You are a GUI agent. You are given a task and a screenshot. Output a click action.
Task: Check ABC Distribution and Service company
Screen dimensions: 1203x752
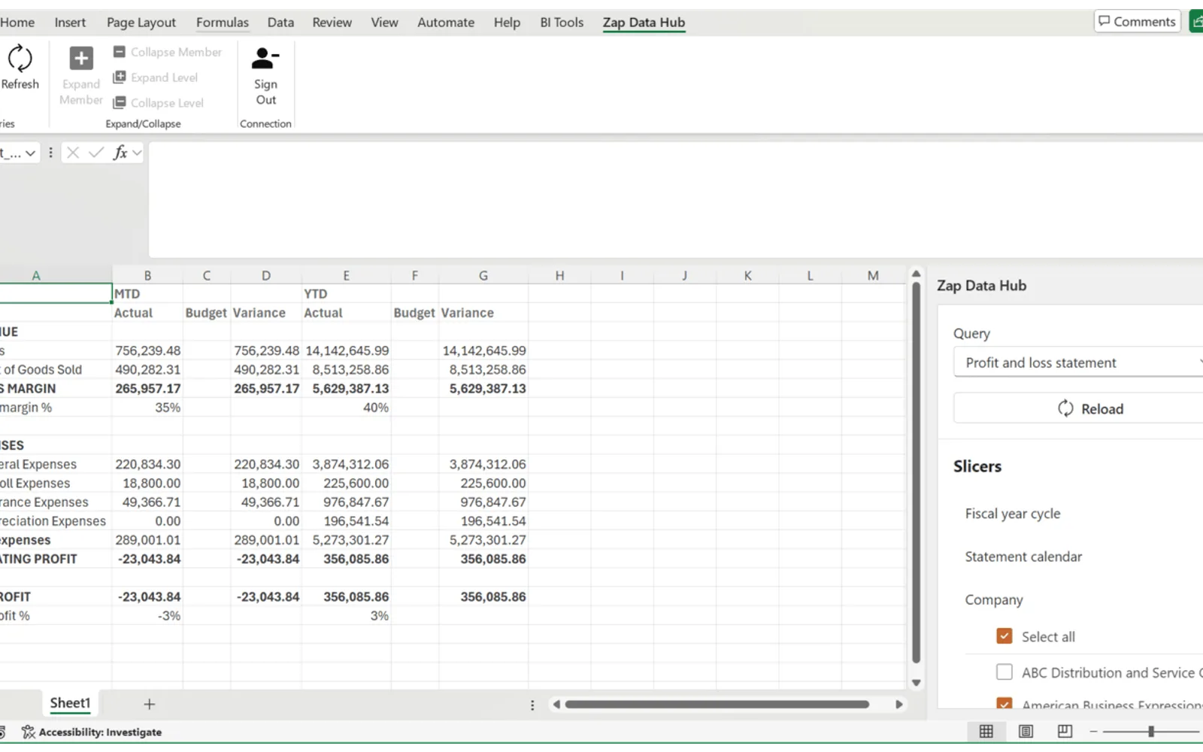click(1005, 672)
